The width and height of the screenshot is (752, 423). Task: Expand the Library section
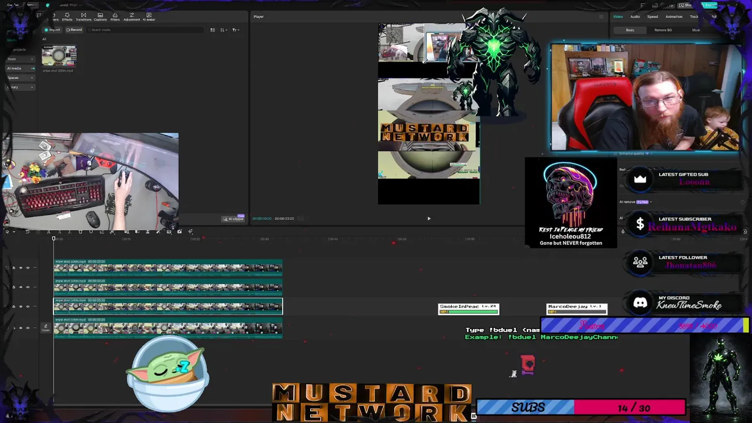20,87
